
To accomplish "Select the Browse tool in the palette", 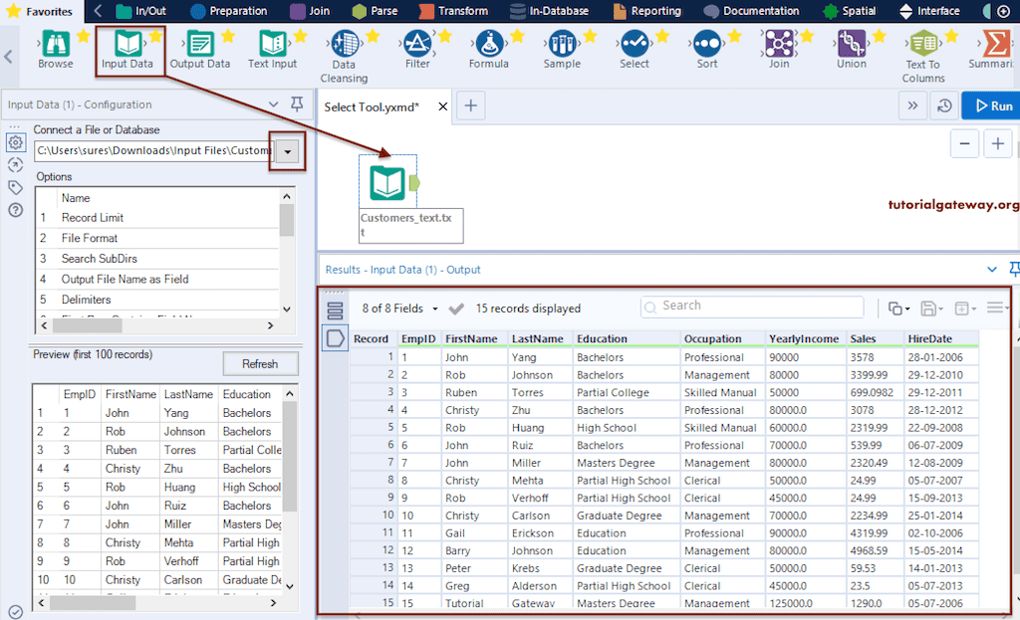I will click(x=55, y=48).
